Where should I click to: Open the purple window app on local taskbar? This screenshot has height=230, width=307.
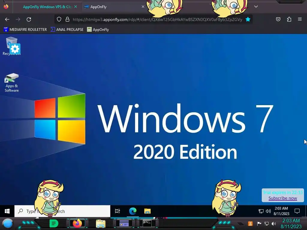click(x=124, y=223)
